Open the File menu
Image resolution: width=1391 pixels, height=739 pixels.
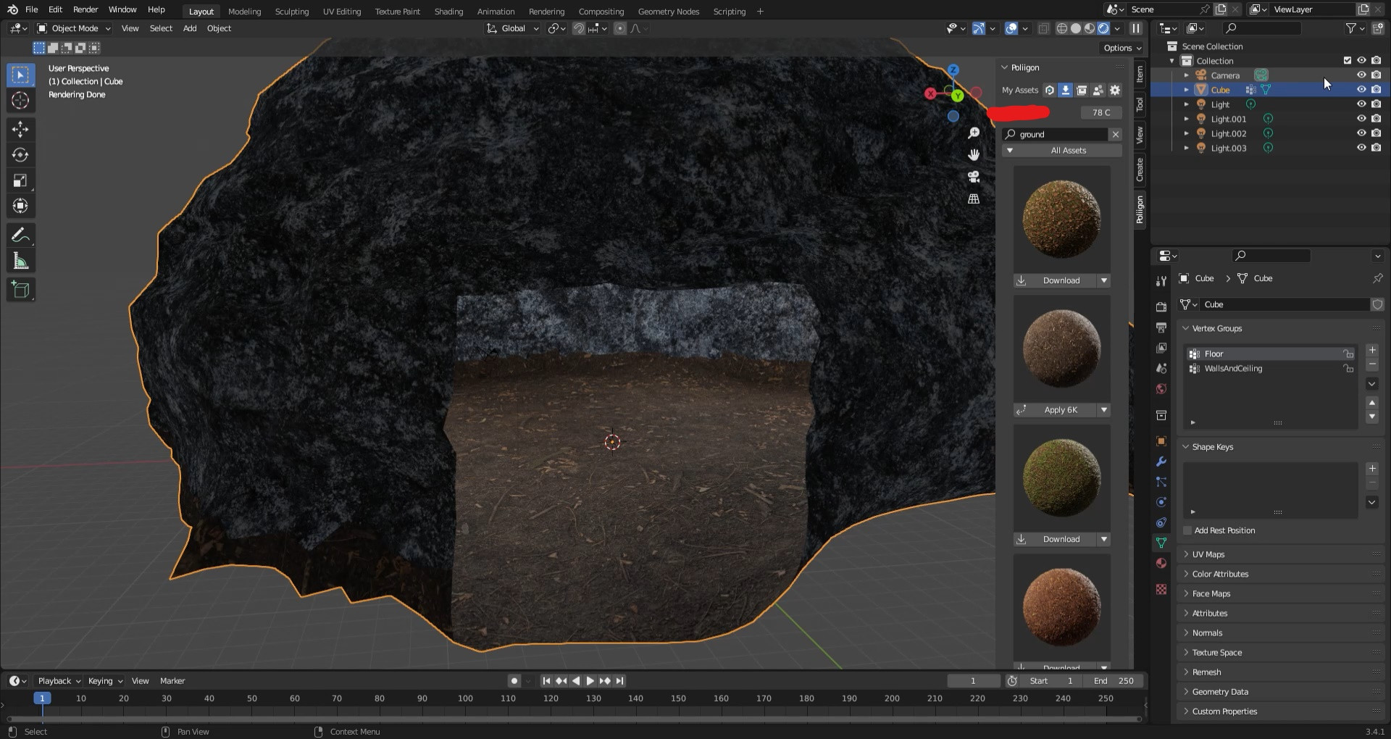point(31,9)
